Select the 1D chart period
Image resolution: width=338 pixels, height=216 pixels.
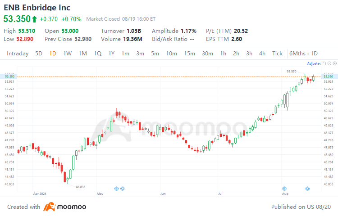click(x=53, y=54)
